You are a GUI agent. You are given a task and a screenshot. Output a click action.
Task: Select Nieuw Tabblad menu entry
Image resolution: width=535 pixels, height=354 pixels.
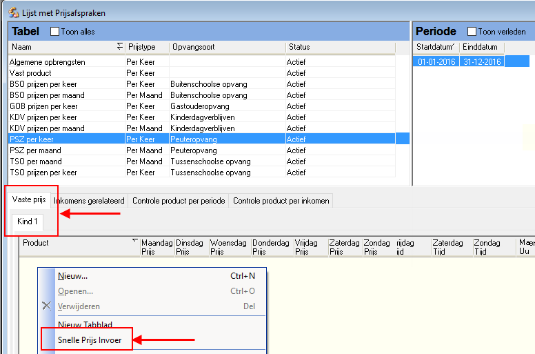pyautogui.click(x=85, y=325)
